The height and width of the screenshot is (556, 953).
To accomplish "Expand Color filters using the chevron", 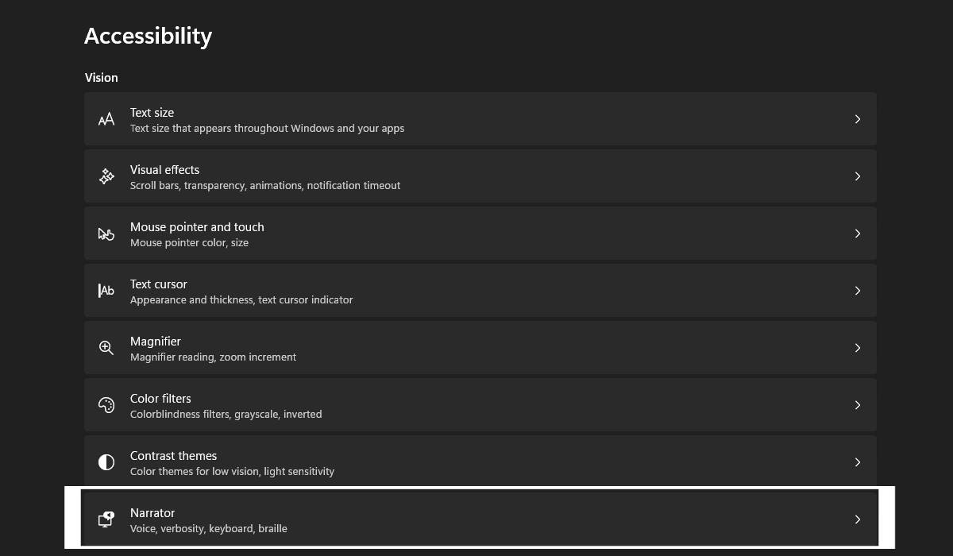I will (x=858, y=405).
